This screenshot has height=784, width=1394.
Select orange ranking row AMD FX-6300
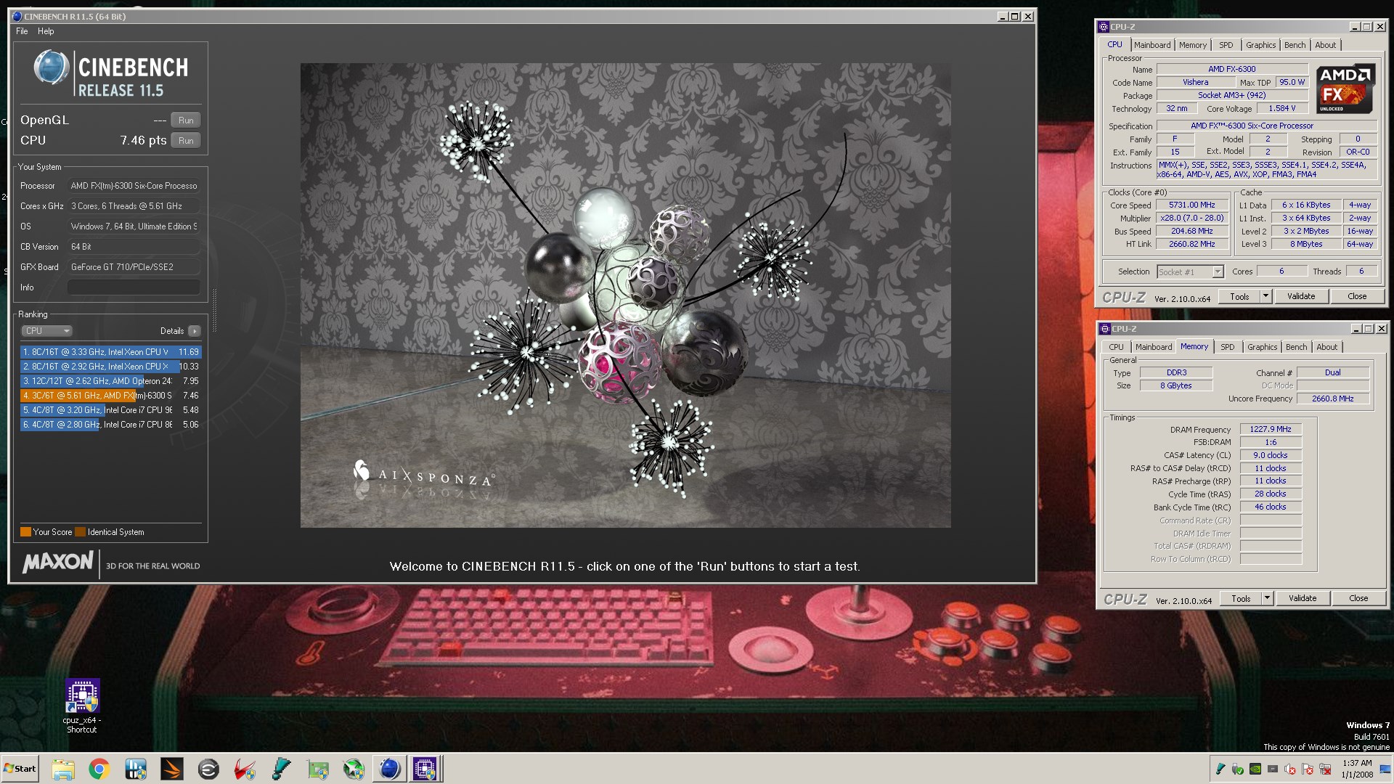[x=110, y=396]
